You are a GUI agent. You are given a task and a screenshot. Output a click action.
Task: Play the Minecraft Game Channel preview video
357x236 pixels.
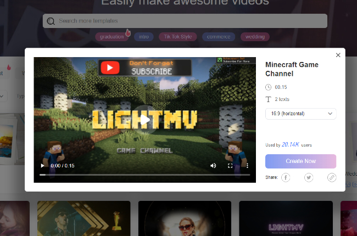coord(144,119)
